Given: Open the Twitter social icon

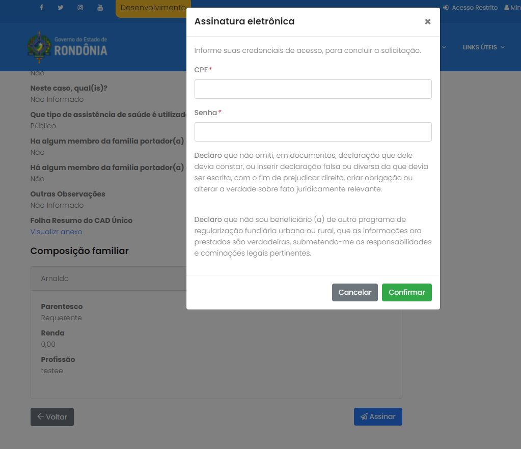Looking at the screenshot, I should (x=61, y=7).
